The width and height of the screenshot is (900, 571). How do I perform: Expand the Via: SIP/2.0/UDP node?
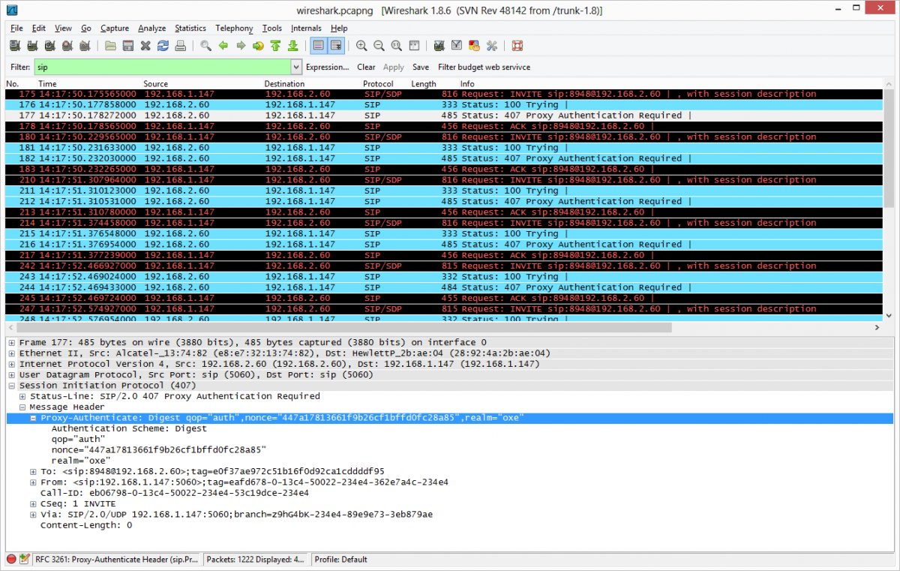34,515
